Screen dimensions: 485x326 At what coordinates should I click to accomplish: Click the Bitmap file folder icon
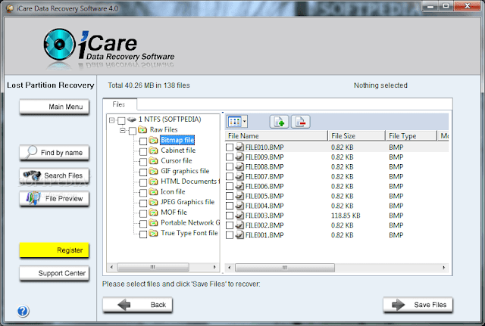pos(153,141)
